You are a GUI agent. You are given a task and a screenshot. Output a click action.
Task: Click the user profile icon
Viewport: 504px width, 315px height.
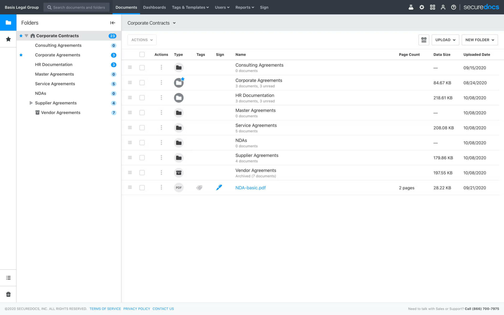tap(443, 7)
